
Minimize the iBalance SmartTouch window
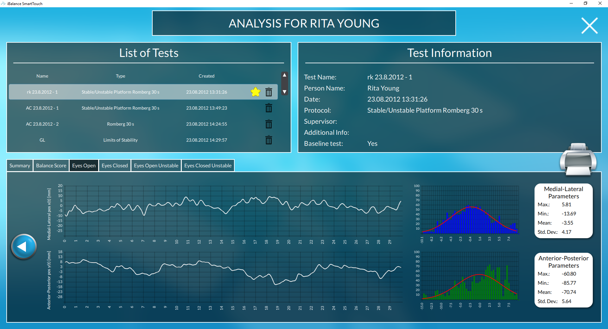click(x=571, y=3)
